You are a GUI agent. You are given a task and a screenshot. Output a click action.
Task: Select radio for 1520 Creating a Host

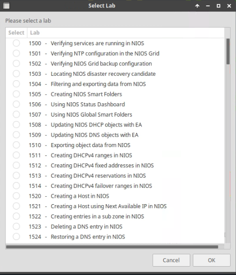coord(16,196)
